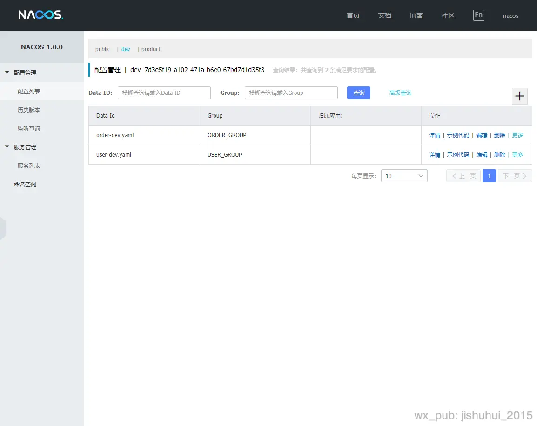Open the page size dropdown showing 10
This screenshot has height=426, width=537.
click(404, 176)
